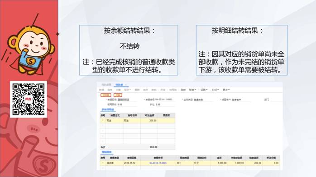Open the SA-2018-11-0005 document number link
This screenshot has width=316, height=177.
[x=158, y=163]
